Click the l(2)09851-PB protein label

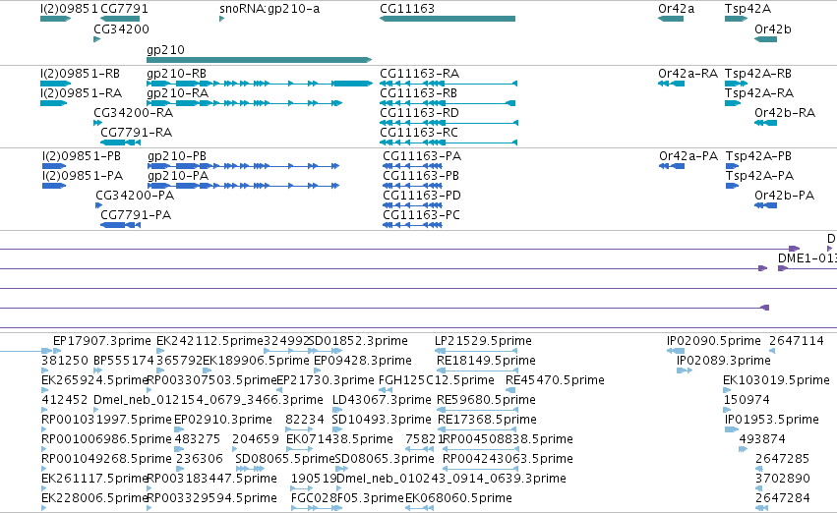82,155
